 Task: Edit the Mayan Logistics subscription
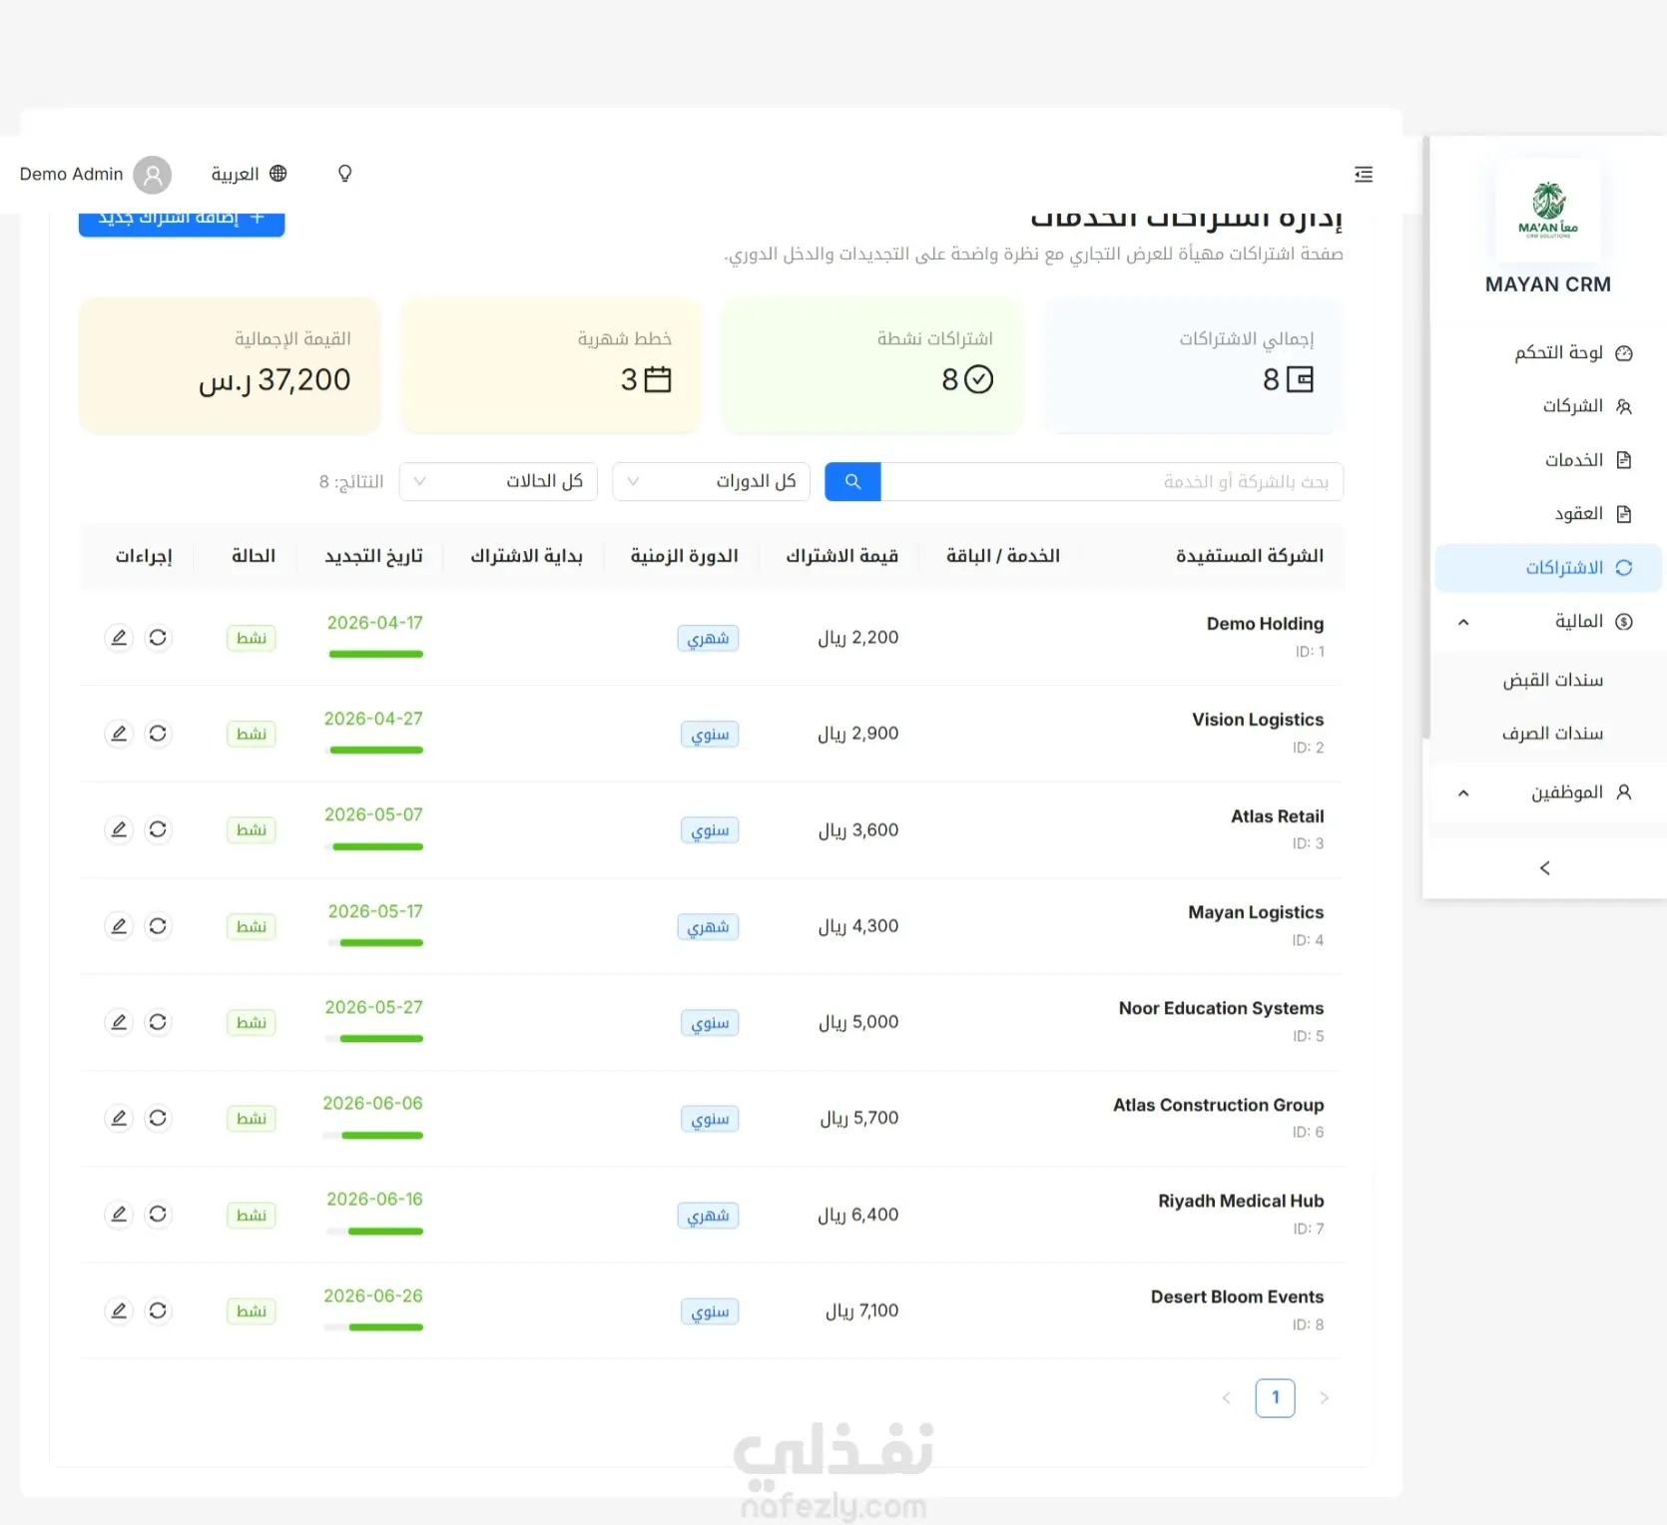tap(119, 926)
